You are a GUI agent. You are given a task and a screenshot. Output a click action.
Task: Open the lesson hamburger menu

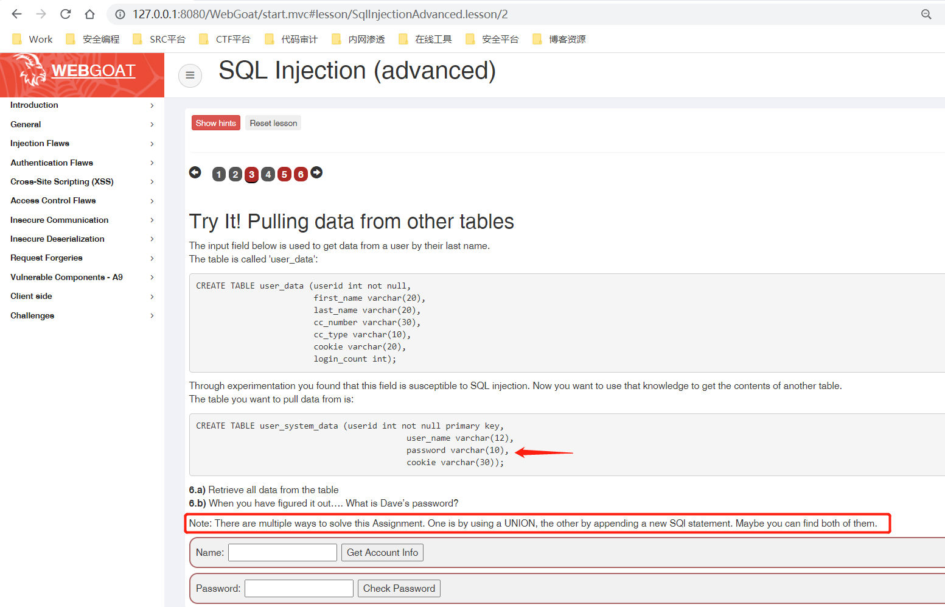(190, 75)
